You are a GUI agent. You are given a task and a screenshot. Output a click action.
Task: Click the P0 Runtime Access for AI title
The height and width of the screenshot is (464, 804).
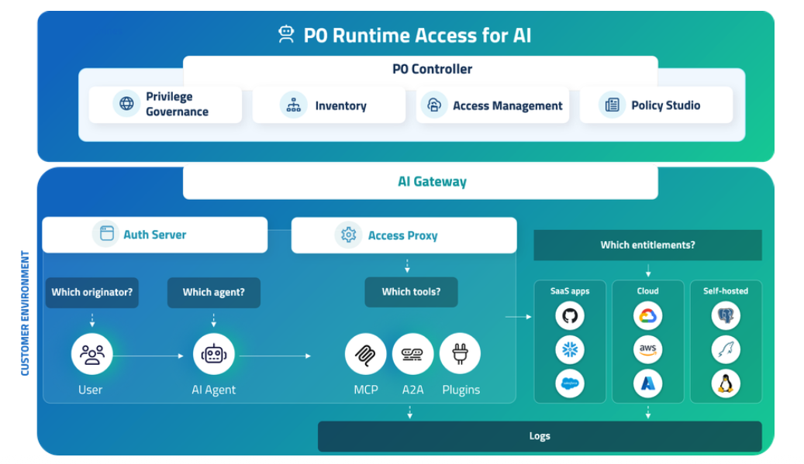[x=417, y=36]
